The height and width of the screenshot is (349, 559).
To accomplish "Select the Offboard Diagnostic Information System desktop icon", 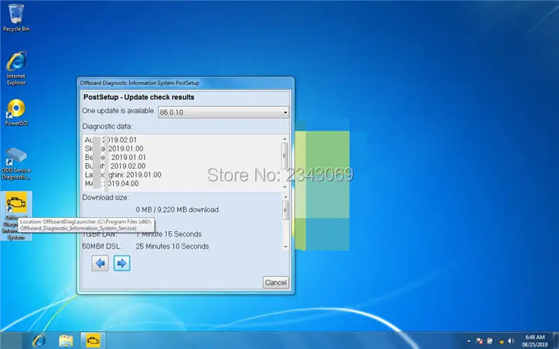I will pyautogui.click(x=16, y=216).
